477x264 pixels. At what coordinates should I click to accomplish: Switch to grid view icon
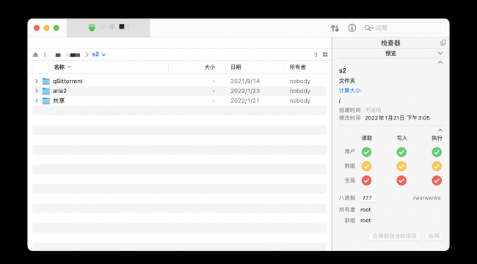tap(325, 55)
